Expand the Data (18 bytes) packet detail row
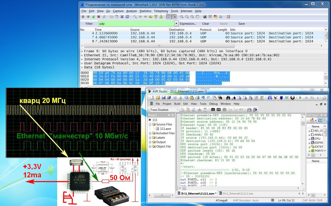 tap(82, 67)
